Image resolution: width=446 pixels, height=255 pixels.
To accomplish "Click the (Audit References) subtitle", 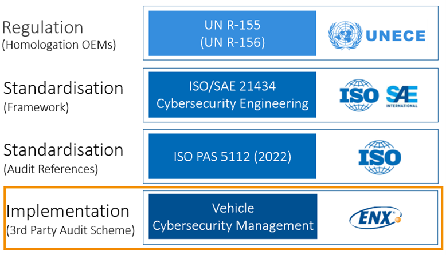I will (50, 169).
